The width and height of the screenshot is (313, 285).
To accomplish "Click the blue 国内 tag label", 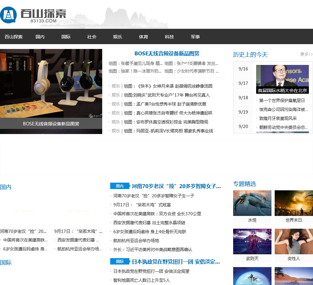I will click(x=119, y=186).
